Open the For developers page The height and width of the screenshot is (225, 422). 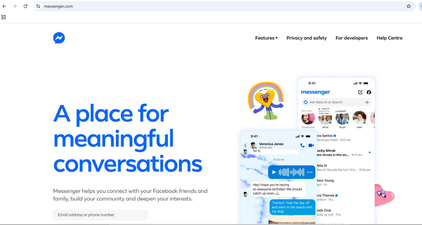pos(352,38)
